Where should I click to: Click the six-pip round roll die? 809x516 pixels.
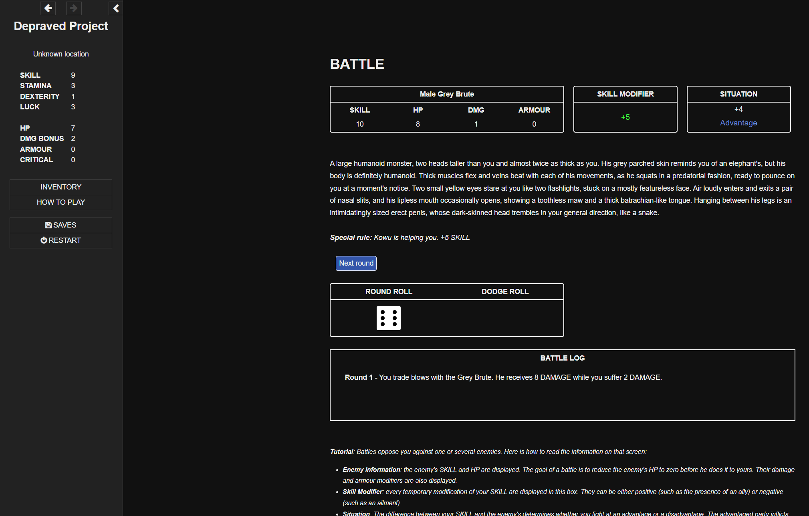point(388,318)
